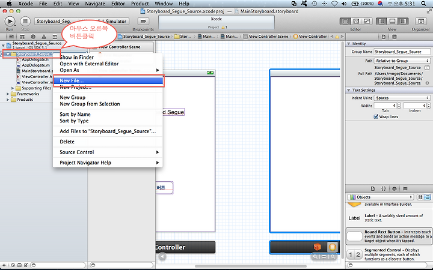Viewport: 433px width, 270px height.
Task: Click View Controller in jump bar
Action: pos(310,37)
